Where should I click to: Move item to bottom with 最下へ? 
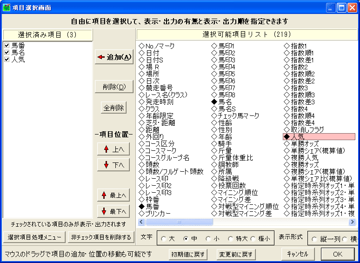pos(113,211)
